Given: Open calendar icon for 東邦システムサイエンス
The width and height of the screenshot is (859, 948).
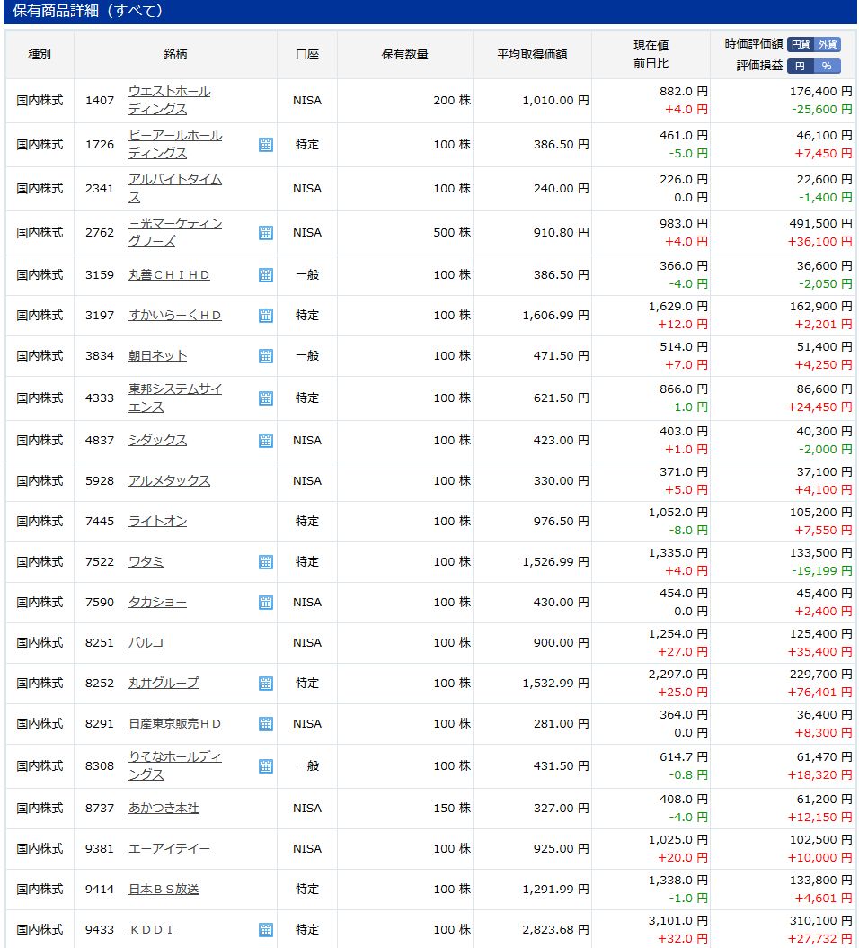Looking at the screenshot, I should click(x=266, y=398).
